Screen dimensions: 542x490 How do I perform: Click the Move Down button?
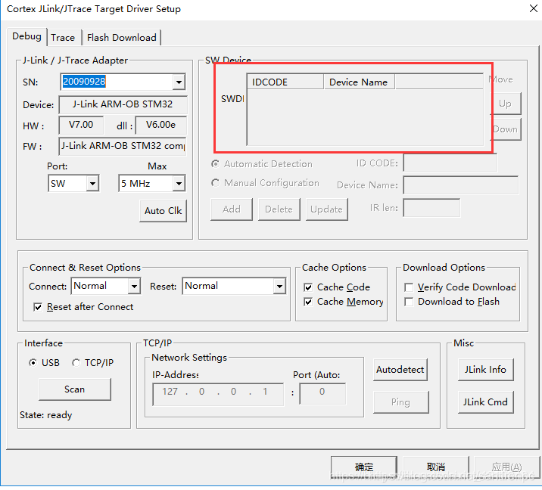[x=505, y=129]
